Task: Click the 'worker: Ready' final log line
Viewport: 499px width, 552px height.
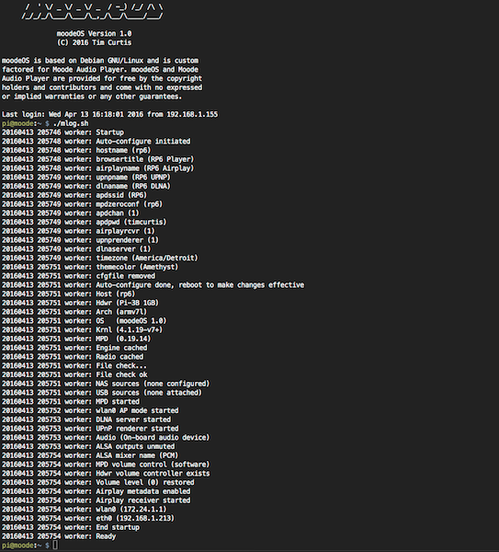Action: point(59,536)
